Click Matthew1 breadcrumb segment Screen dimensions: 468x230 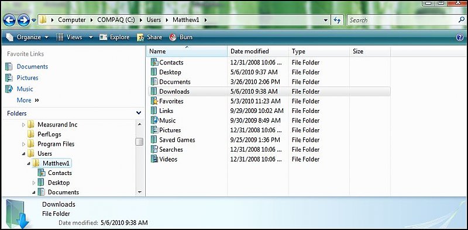(186, 20)
